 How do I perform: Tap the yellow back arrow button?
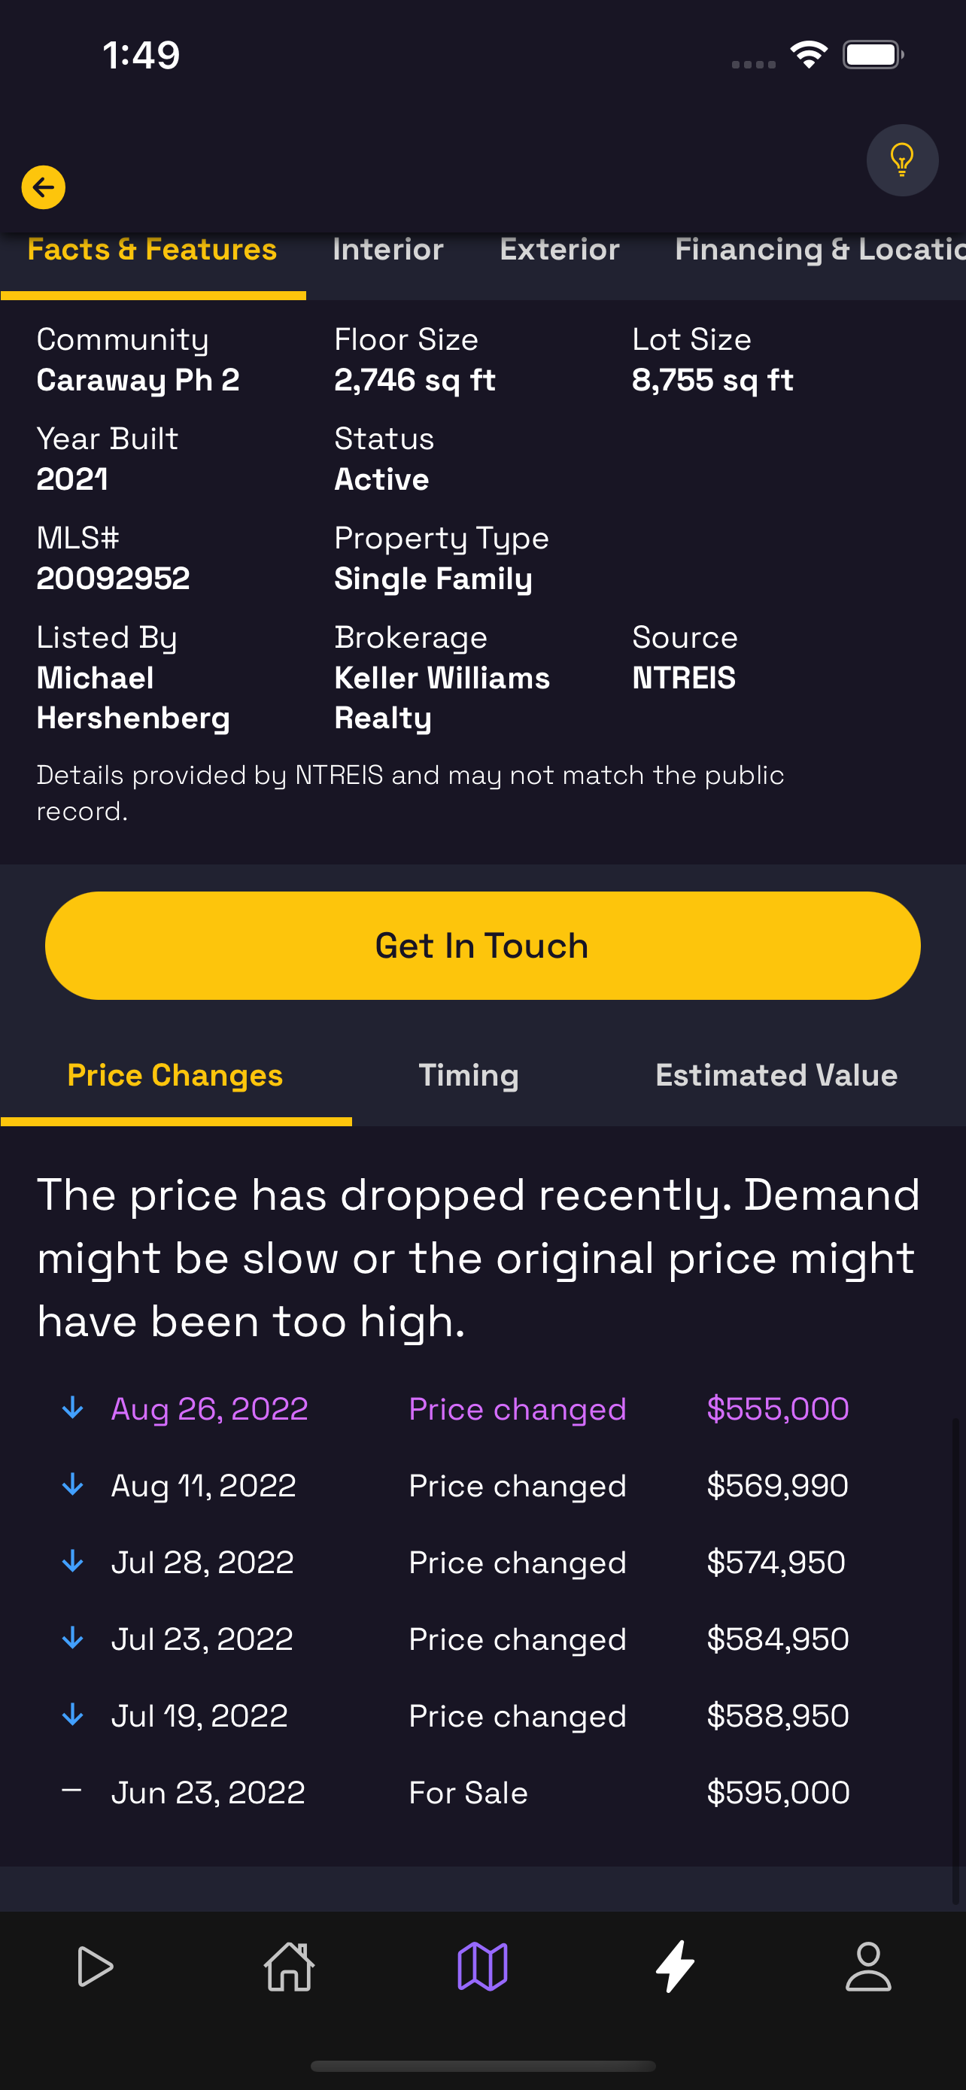(43, 187)
